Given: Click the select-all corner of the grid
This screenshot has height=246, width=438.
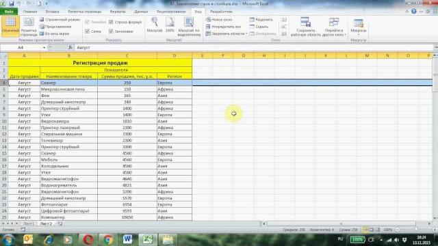Looking at the screenshot, I should pos(4,55).
